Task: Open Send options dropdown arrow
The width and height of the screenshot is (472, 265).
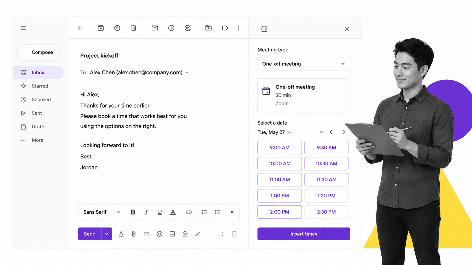Action: (107, 234)
